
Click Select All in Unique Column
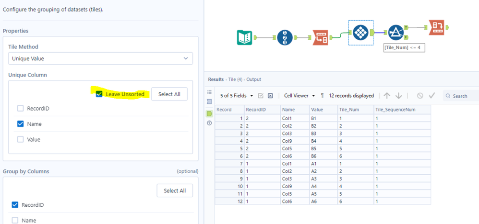tap(169, 94)
